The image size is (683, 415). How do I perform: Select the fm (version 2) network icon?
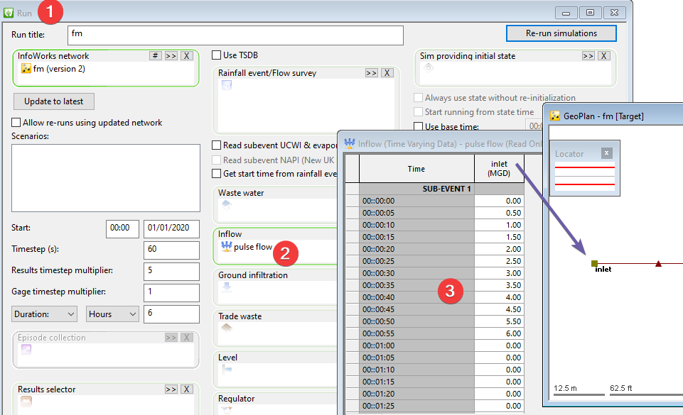coord(26,70)
